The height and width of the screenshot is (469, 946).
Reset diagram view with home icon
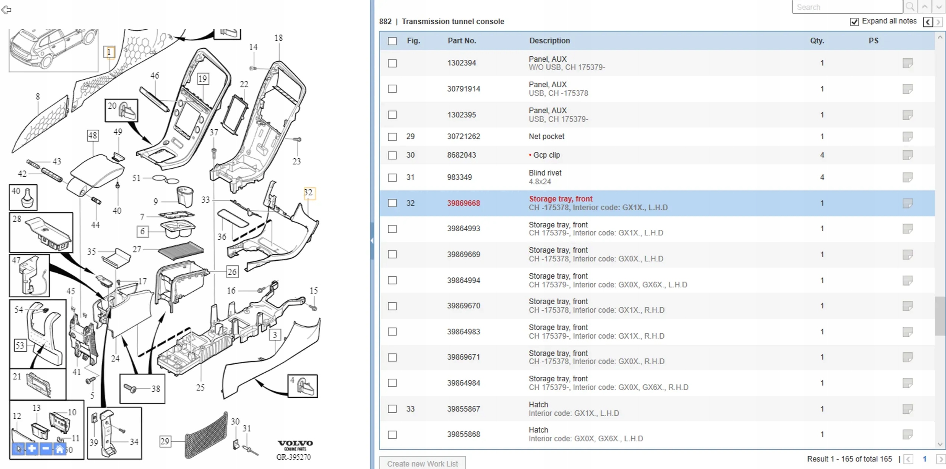tap(59, 449)
